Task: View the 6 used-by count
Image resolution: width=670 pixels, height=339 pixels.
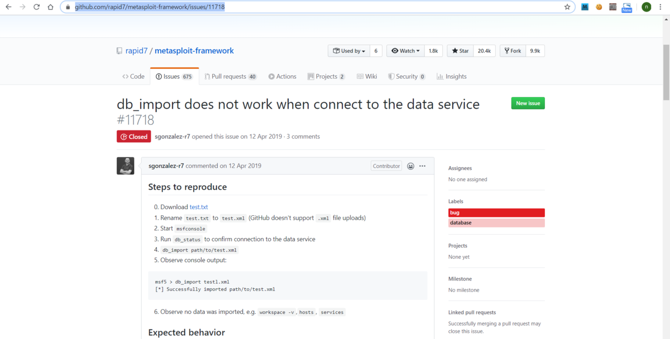Action: click(x=376, y=51)
